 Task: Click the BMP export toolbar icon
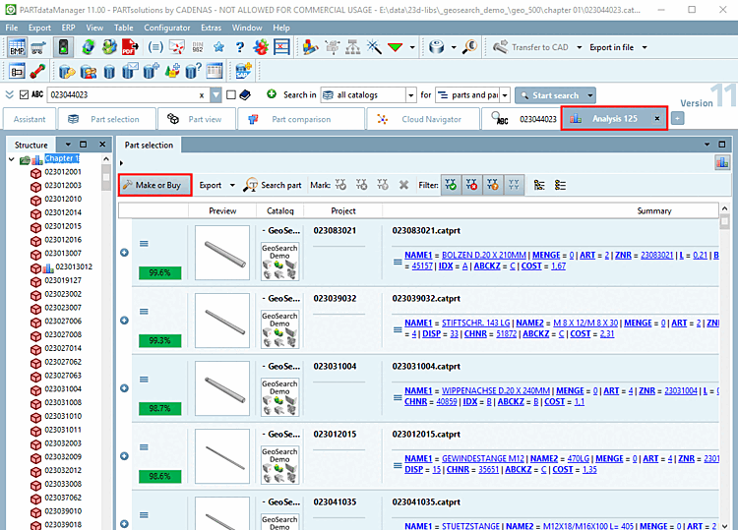click(17, 47)
